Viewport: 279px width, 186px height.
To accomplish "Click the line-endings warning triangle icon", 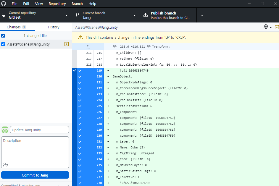I will click(x=80, y=37).
